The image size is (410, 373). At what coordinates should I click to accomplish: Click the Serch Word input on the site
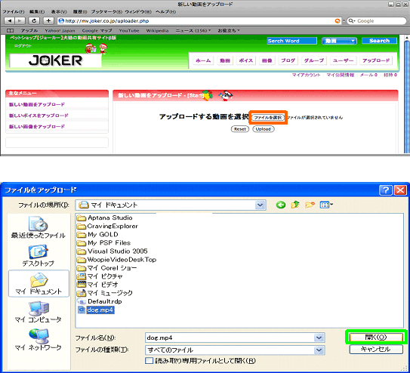pos(291,41)
